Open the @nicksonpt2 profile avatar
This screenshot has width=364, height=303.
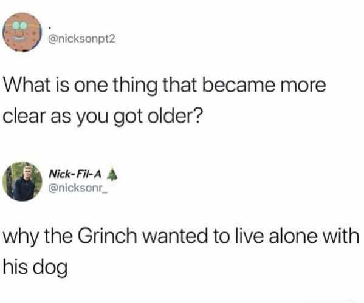[x=22, y=32]
